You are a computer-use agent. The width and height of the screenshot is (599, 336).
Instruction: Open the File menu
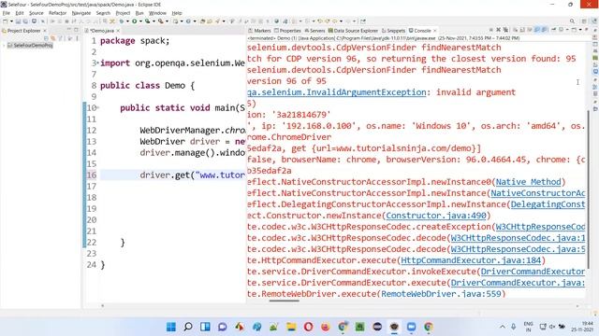[7, 13]
